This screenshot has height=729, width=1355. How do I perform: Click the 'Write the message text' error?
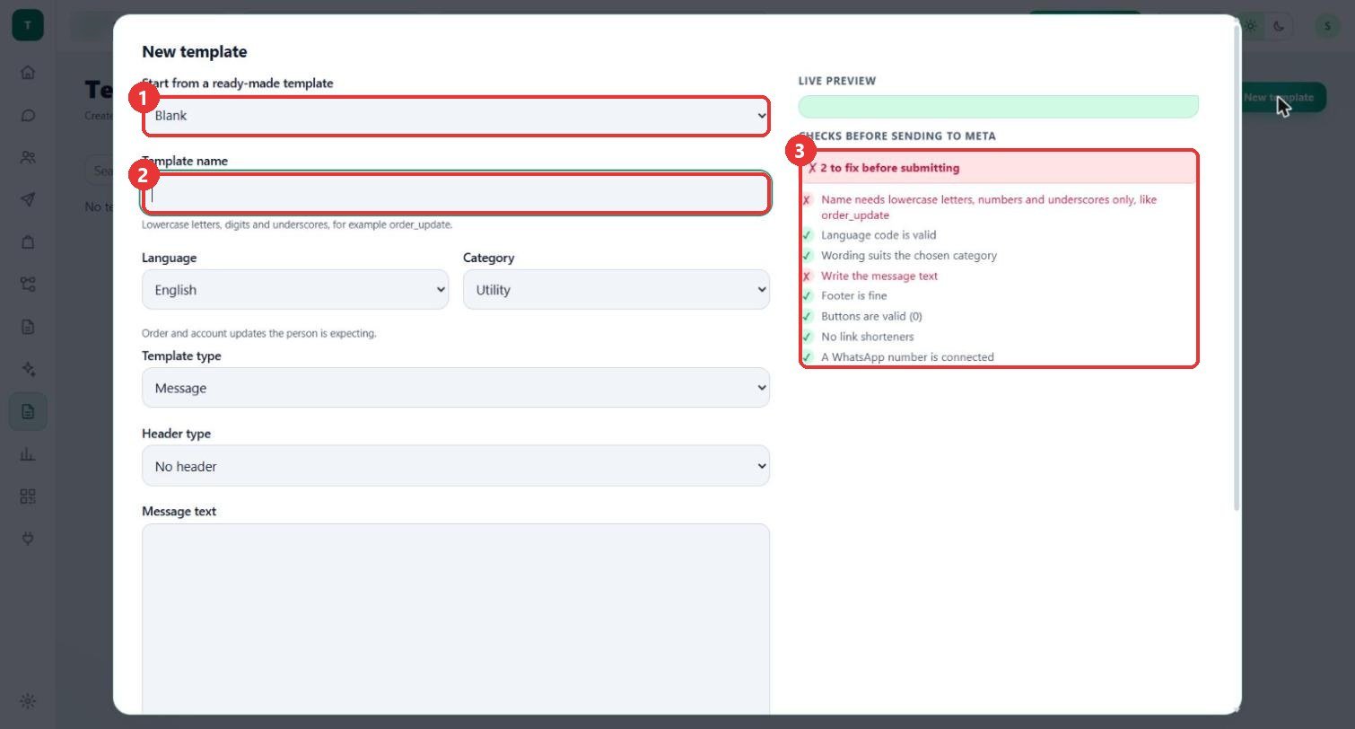coord(879,276)
